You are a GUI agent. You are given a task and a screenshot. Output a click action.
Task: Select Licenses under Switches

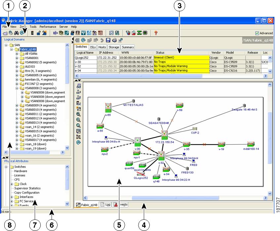[20, 175]
